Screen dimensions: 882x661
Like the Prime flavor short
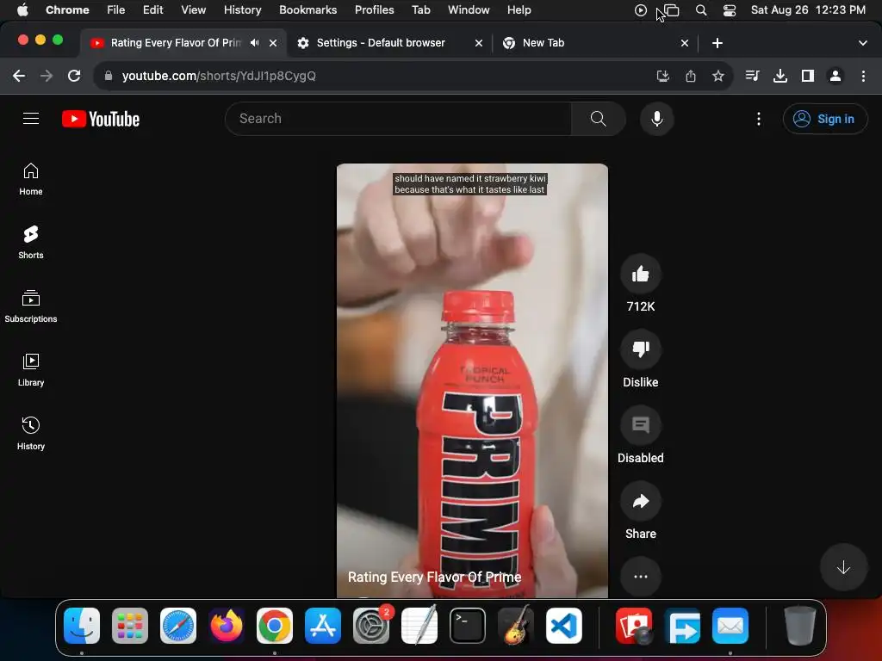(640, 275)
